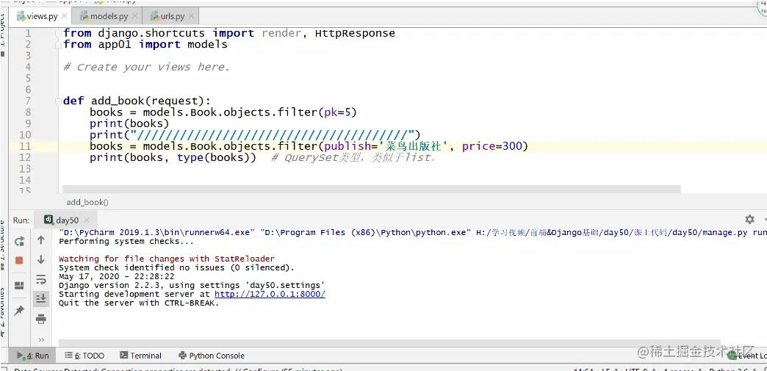Click line number 8 in the gutter

tap(27, 112)
